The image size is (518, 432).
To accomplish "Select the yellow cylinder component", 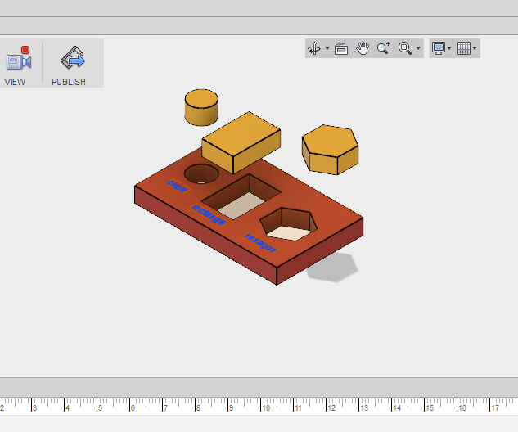I will (x=201, y=107).
